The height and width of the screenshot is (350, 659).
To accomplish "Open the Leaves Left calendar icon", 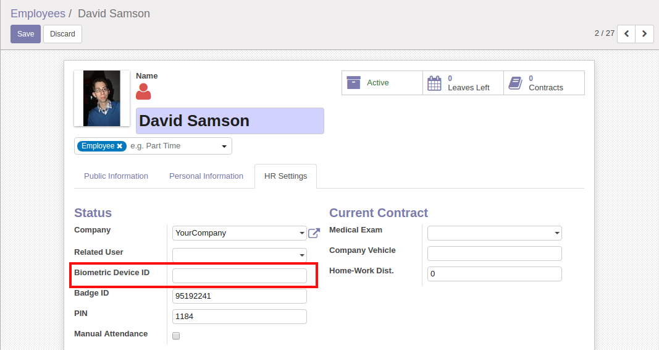I will click(435, 83).
